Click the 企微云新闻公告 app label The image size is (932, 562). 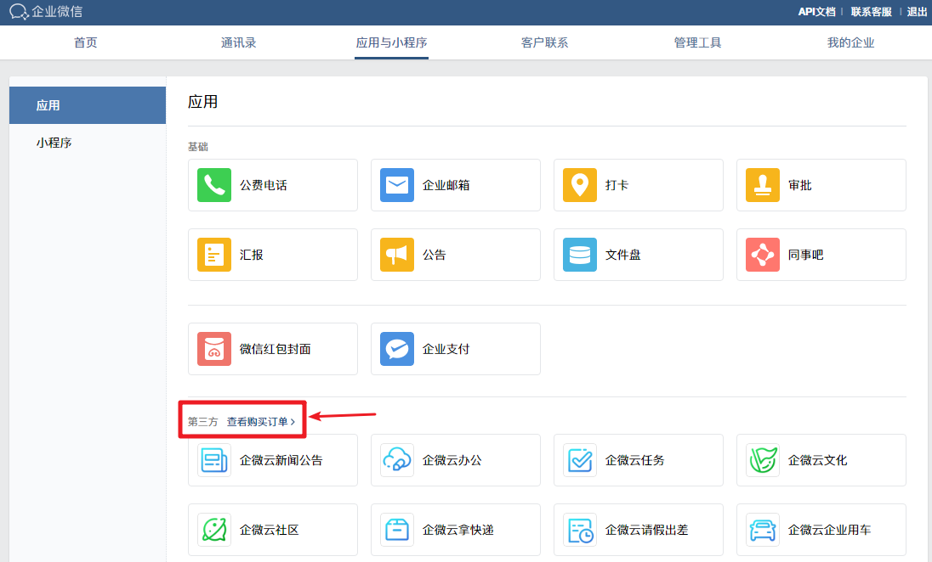(x=281, y=460)
